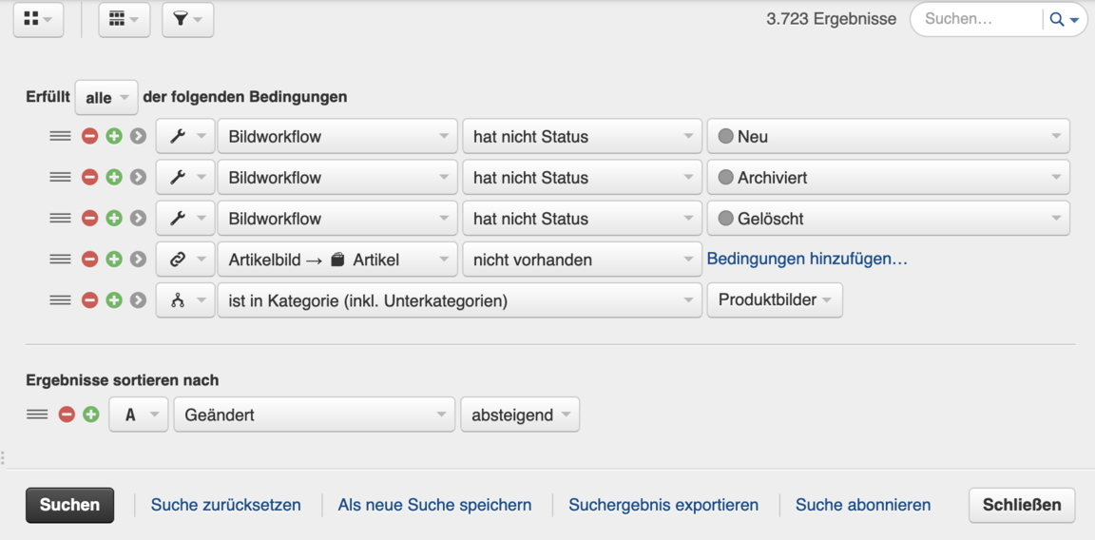Open the 'Produktbilder' category selector
1095x540 pixels.
click(x=774, y=300)
